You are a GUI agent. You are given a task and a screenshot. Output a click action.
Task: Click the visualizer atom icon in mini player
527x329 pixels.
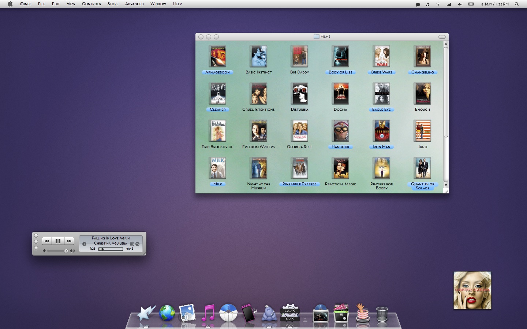(132, 244)
